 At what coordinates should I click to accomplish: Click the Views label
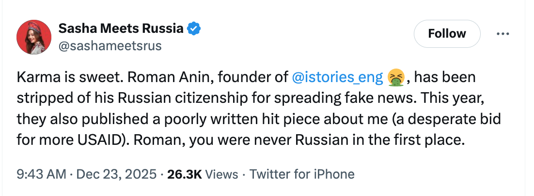pyautogui.click(x=223, y=174)
